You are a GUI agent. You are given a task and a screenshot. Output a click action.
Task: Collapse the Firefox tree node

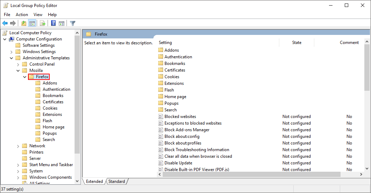tap(24, 77)
